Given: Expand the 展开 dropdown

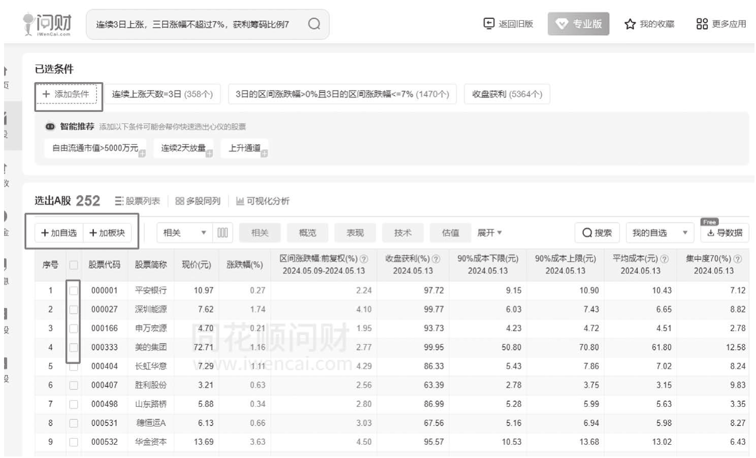Looking at the screenshot, I should pos(489,233).
